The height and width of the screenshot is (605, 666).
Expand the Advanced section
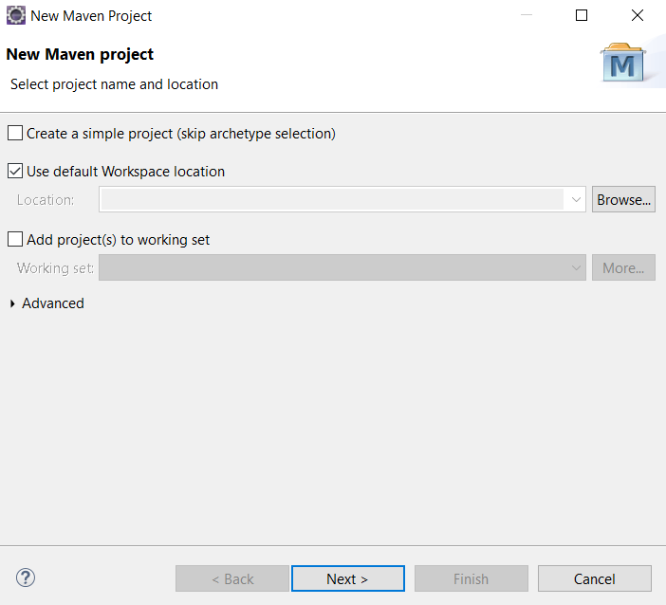point(12,303)
